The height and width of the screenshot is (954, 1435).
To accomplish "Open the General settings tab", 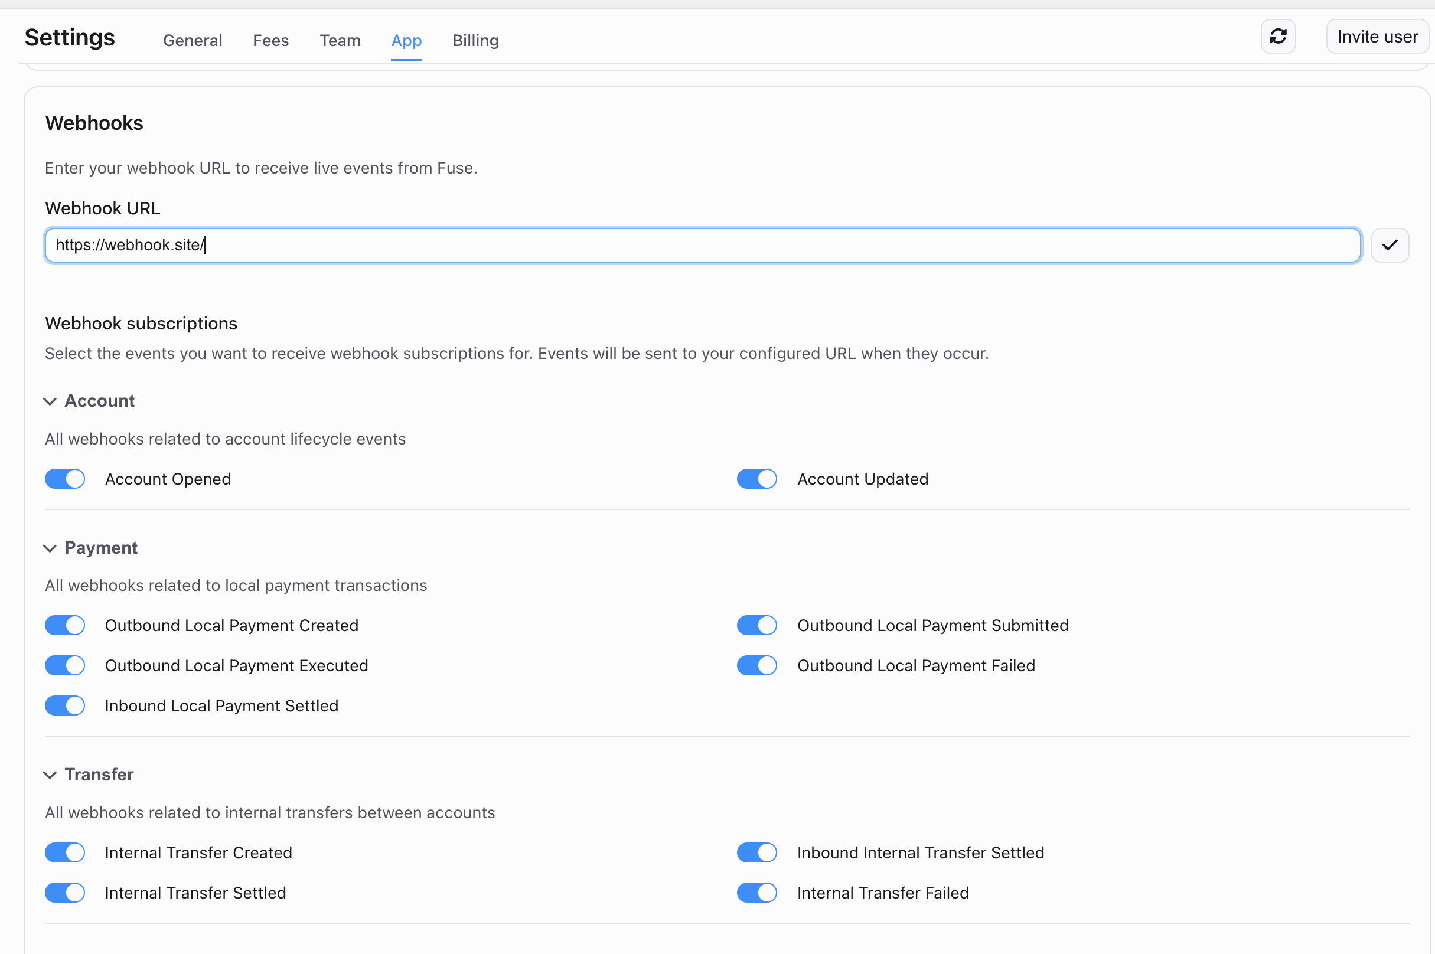I will (193, 41).
